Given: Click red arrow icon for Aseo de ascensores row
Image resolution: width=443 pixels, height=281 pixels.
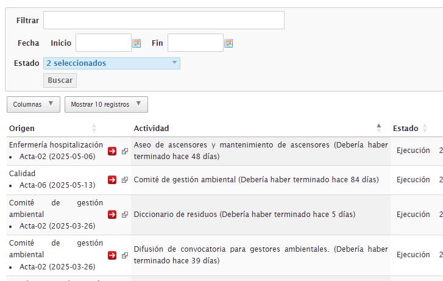Looking at the screenshot, I should click(x=112, y=151).
